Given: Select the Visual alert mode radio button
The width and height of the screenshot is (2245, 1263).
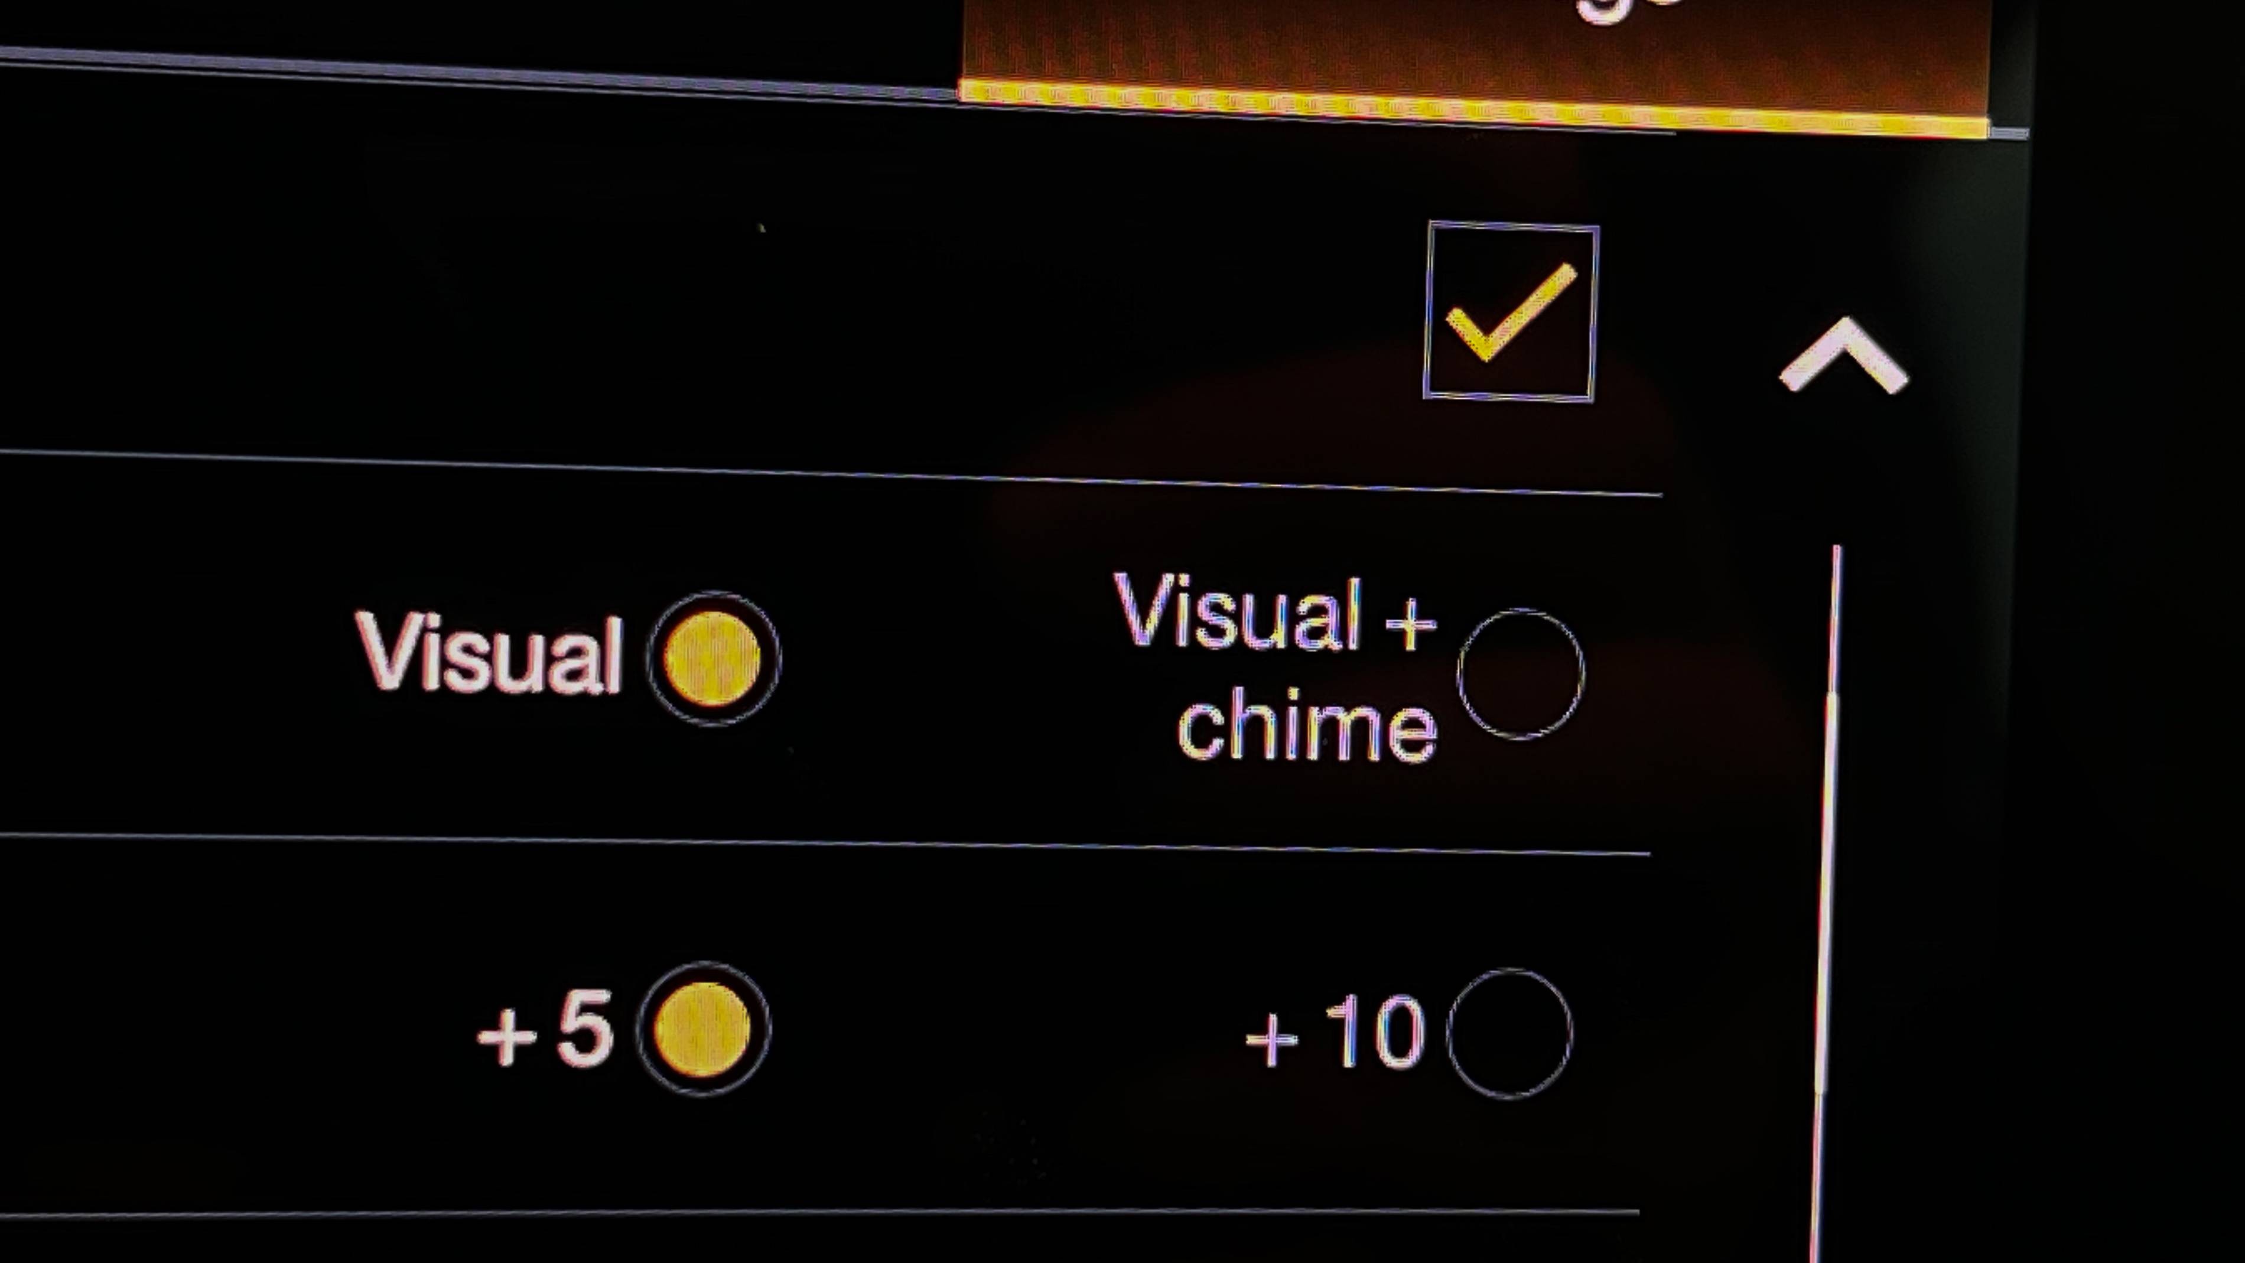Looking at the screenshot, I should tap(712, 655).
